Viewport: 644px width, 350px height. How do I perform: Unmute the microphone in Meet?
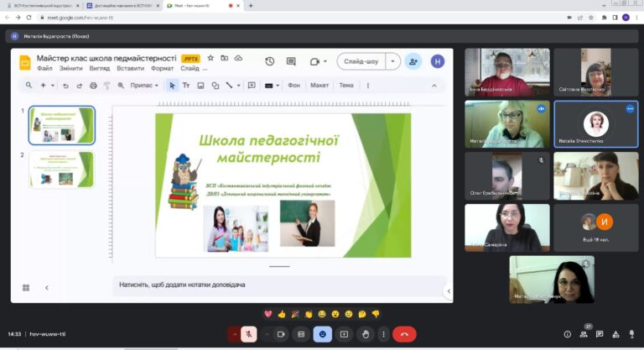(249, 334)
